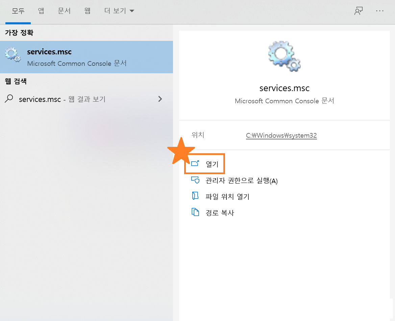Click the 웹 검색 heading

click(16, 81)
